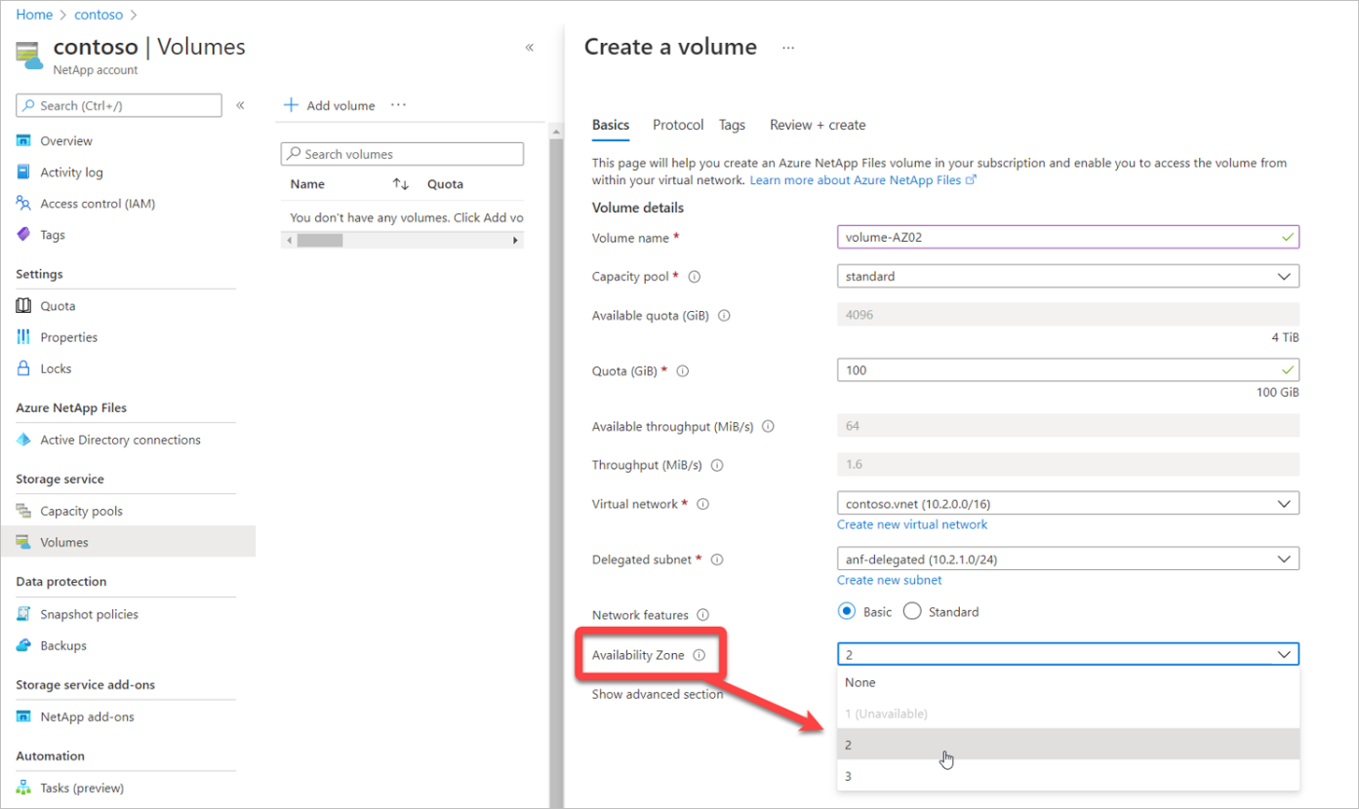Click the Locks padlock icon
Viewport: 1359px width, 809px height.
(23, 368)
